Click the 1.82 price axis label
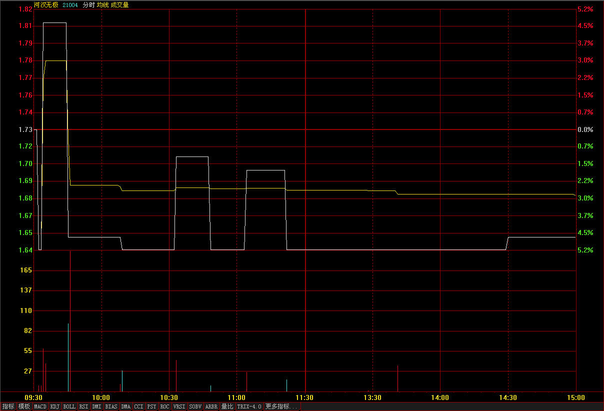604x411 pixels. 25,9
